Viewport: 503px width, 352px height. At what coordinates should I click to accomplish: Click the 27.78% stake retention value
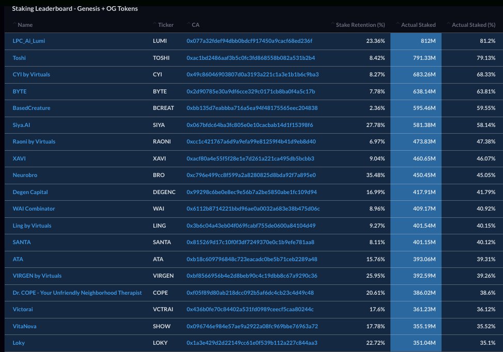tap(375, 125)
